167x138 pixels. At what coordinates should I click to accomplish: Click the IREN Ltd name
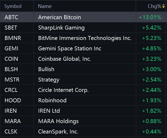[x=49, y=111]
